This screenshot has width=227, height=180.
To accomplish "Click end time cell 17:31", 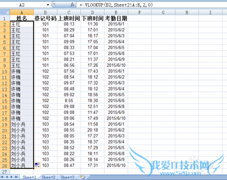I will [x=93, y=165].
